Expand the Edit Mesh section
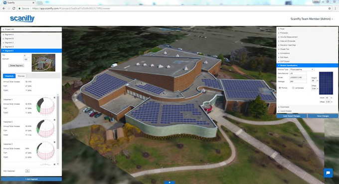Screen dimensions: 339x184 (x=307, y=57)
